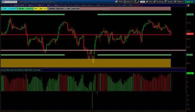Click the green 98.4201 RSI axis marker
Screen dimensions: 195x112
click(190, 73)
